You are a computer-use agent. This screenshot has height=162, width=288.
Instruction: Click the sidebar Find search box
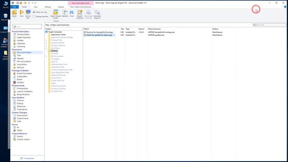pyautogui.click(x=27, y=27)
